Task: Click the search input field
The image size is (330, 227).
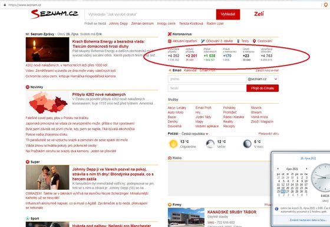Action: coord(150,14)
